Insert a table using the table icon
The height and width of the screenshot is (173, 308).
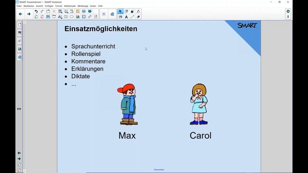click(60, 12)
